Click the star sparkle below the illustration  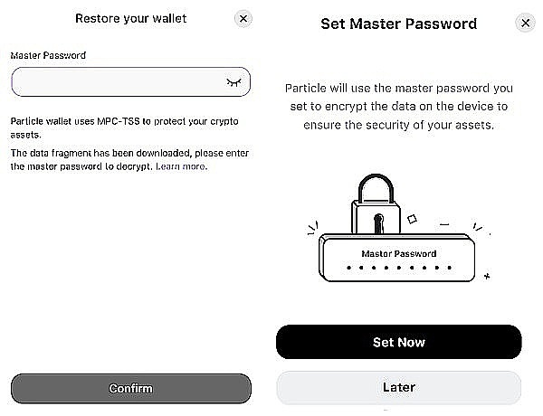pos(487,275)
